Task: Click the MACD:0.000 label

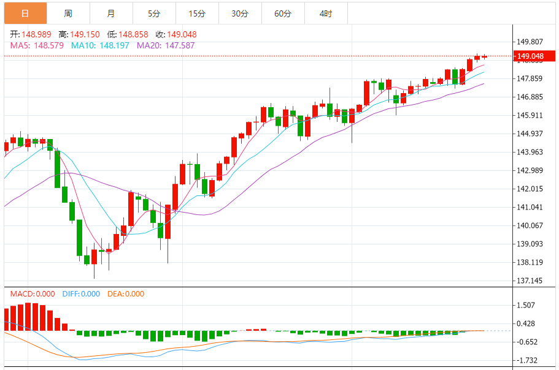Action: tap(33, 294)
